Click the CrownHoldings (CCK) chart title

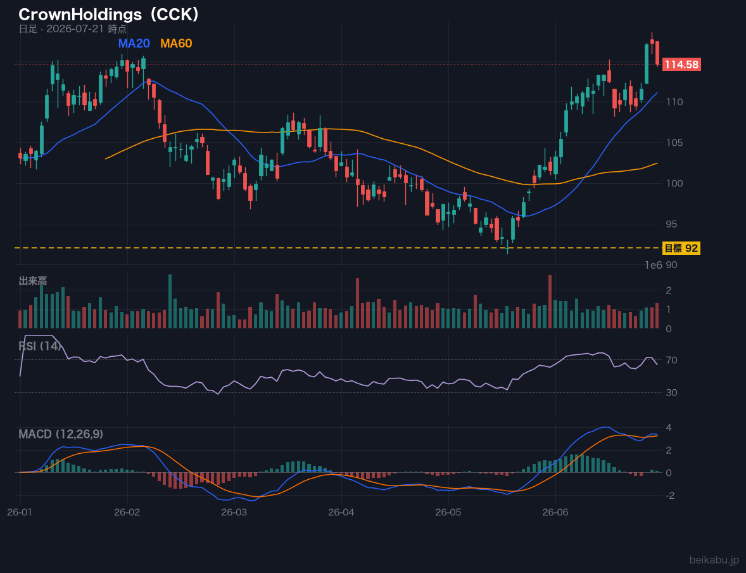point(108,15)
